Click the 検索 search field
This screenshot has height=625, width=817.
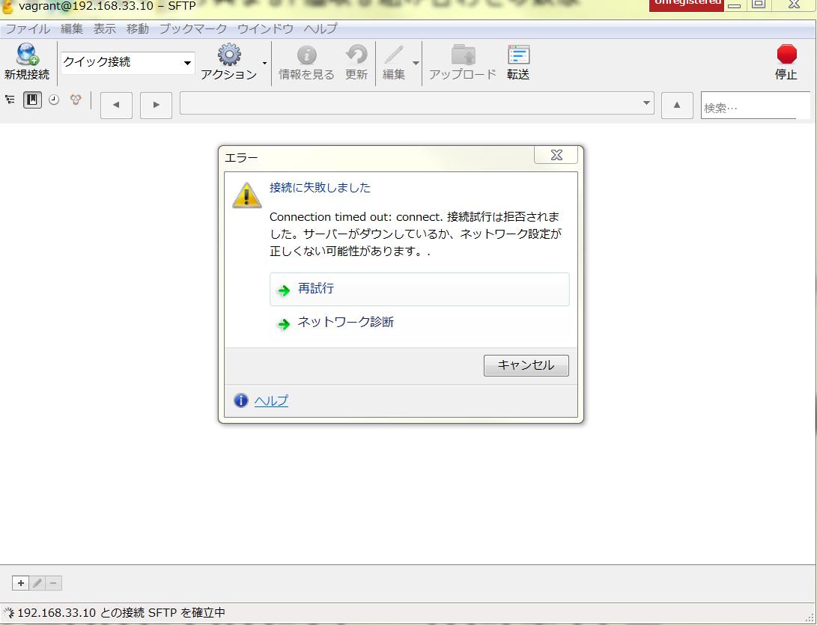click(748, 108)
